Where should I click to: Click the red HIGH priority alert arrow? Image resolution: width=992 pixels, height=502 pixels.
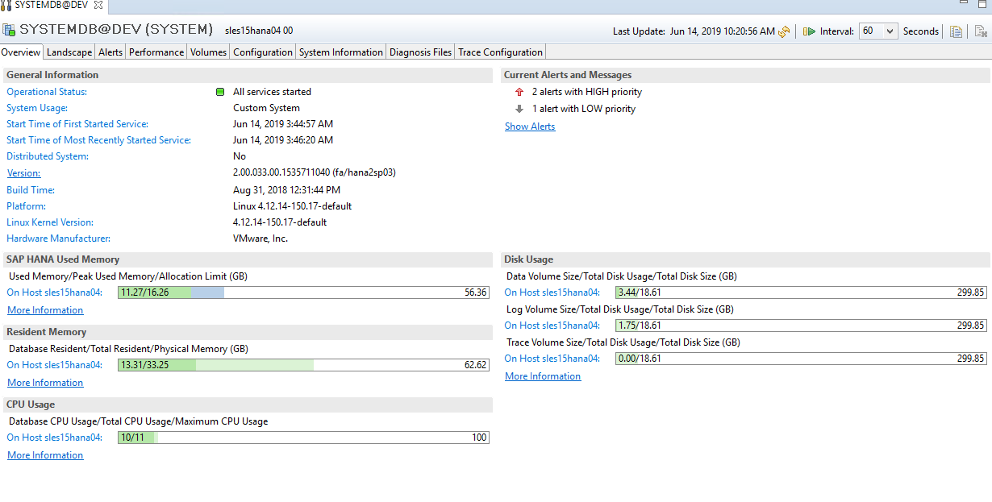[519, 92]
